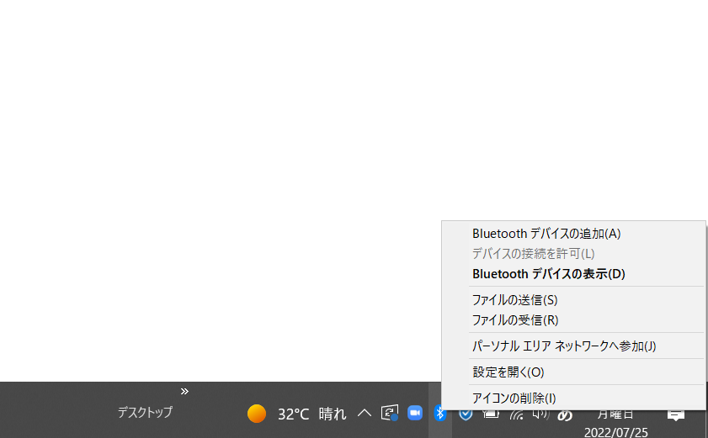Viewport: 708px width, 438px height.
Task: Open the calendar via the 2022/07/25 date
Action: (616, 432)
